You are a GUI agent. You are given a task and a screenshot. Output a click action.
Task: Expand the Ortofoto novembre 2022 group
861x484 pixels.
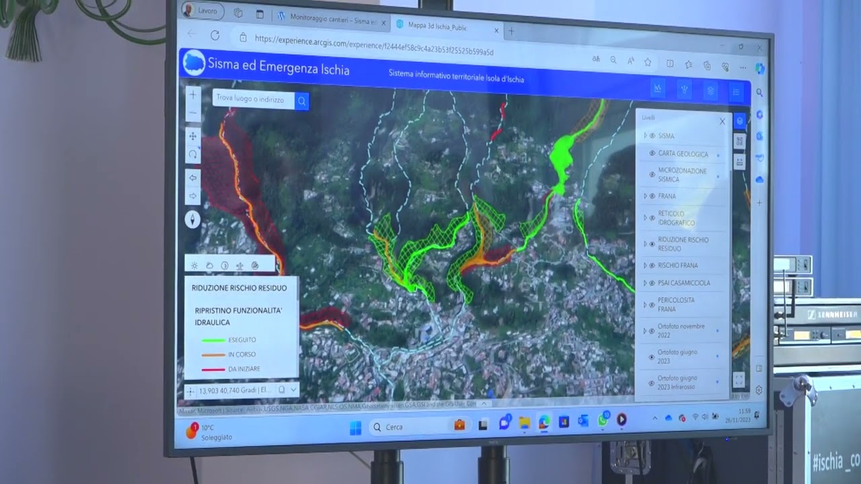click(x=645, y=331)
